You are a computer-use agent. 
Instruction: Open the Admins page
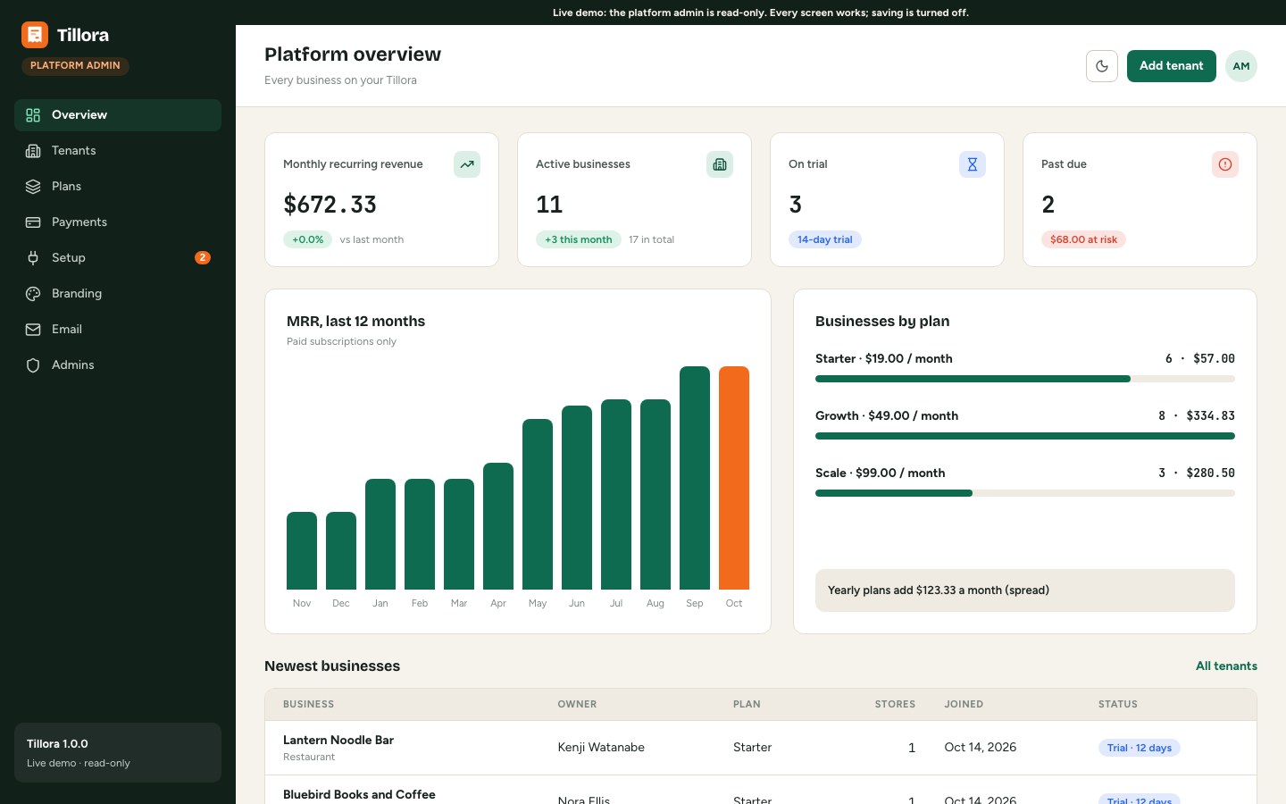click(118, 365)
